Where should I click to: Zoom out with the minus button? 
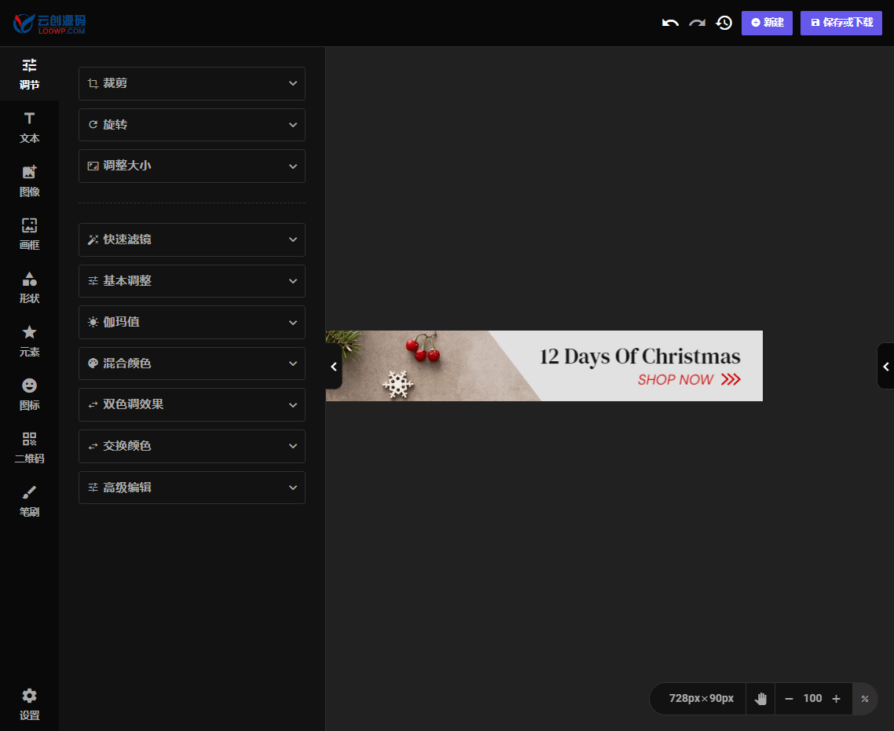tap(789, 699)
